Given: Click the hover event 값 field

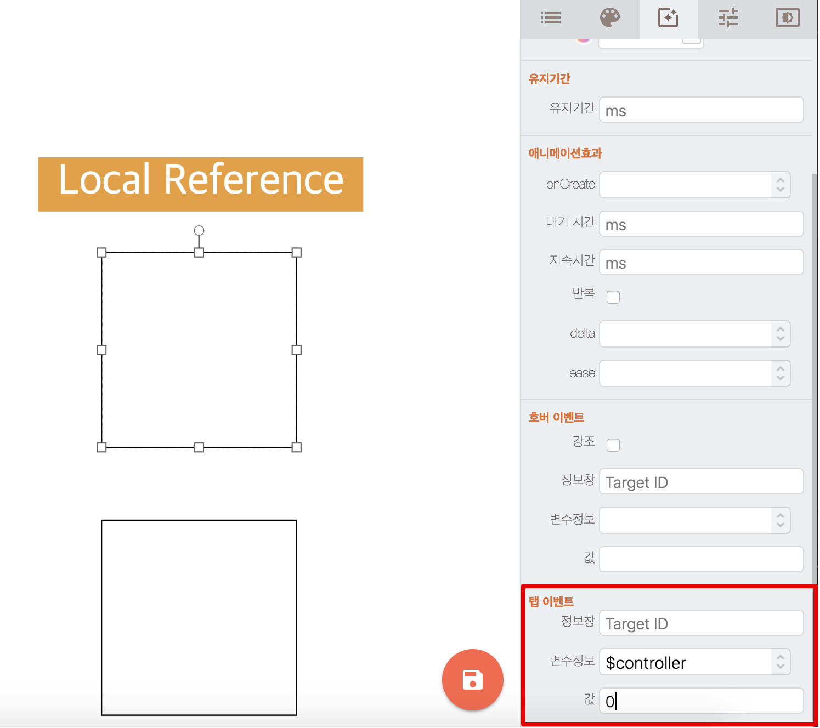Looking at the screenshot, I should pos(701,559).
